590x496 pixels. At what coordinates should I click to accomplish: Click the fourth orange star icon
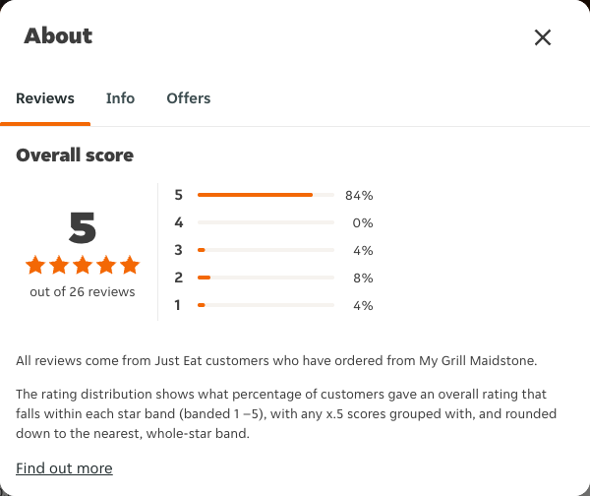point(106,265)
